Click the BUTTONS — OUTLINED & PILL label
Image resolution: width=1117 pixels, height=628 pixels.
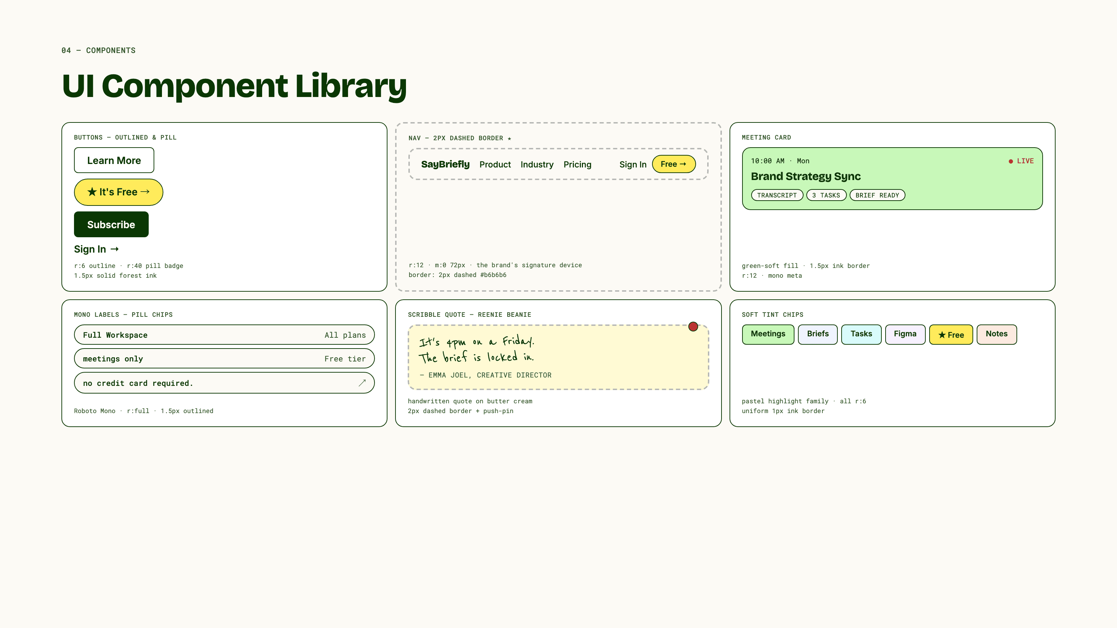tap(125, 137)
